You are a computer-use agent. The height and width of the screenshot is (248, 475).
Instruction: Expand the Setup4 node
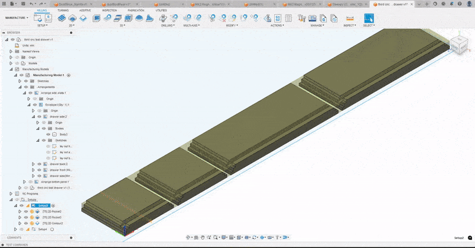[x=15, y=230]
